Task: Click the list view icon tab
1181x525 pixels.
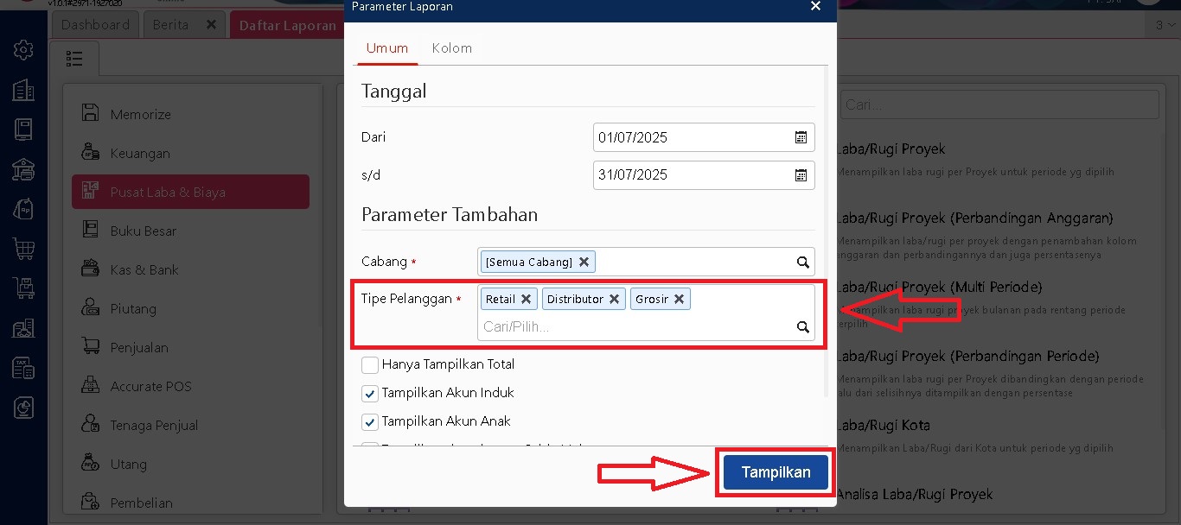Action: 74,59
